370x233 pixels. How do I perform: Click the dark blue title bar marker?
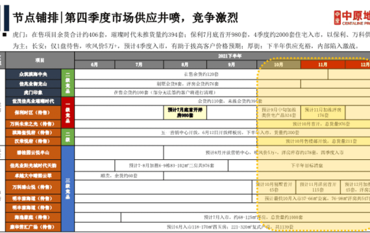(6, 18)
